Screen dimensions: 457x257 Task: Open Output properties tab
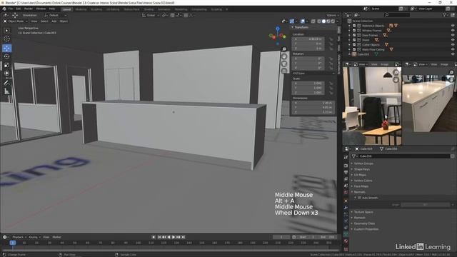346,173
